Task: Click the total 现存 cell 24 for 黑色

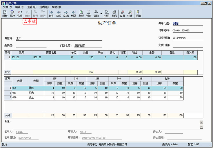Action: (x=159, y=88)
